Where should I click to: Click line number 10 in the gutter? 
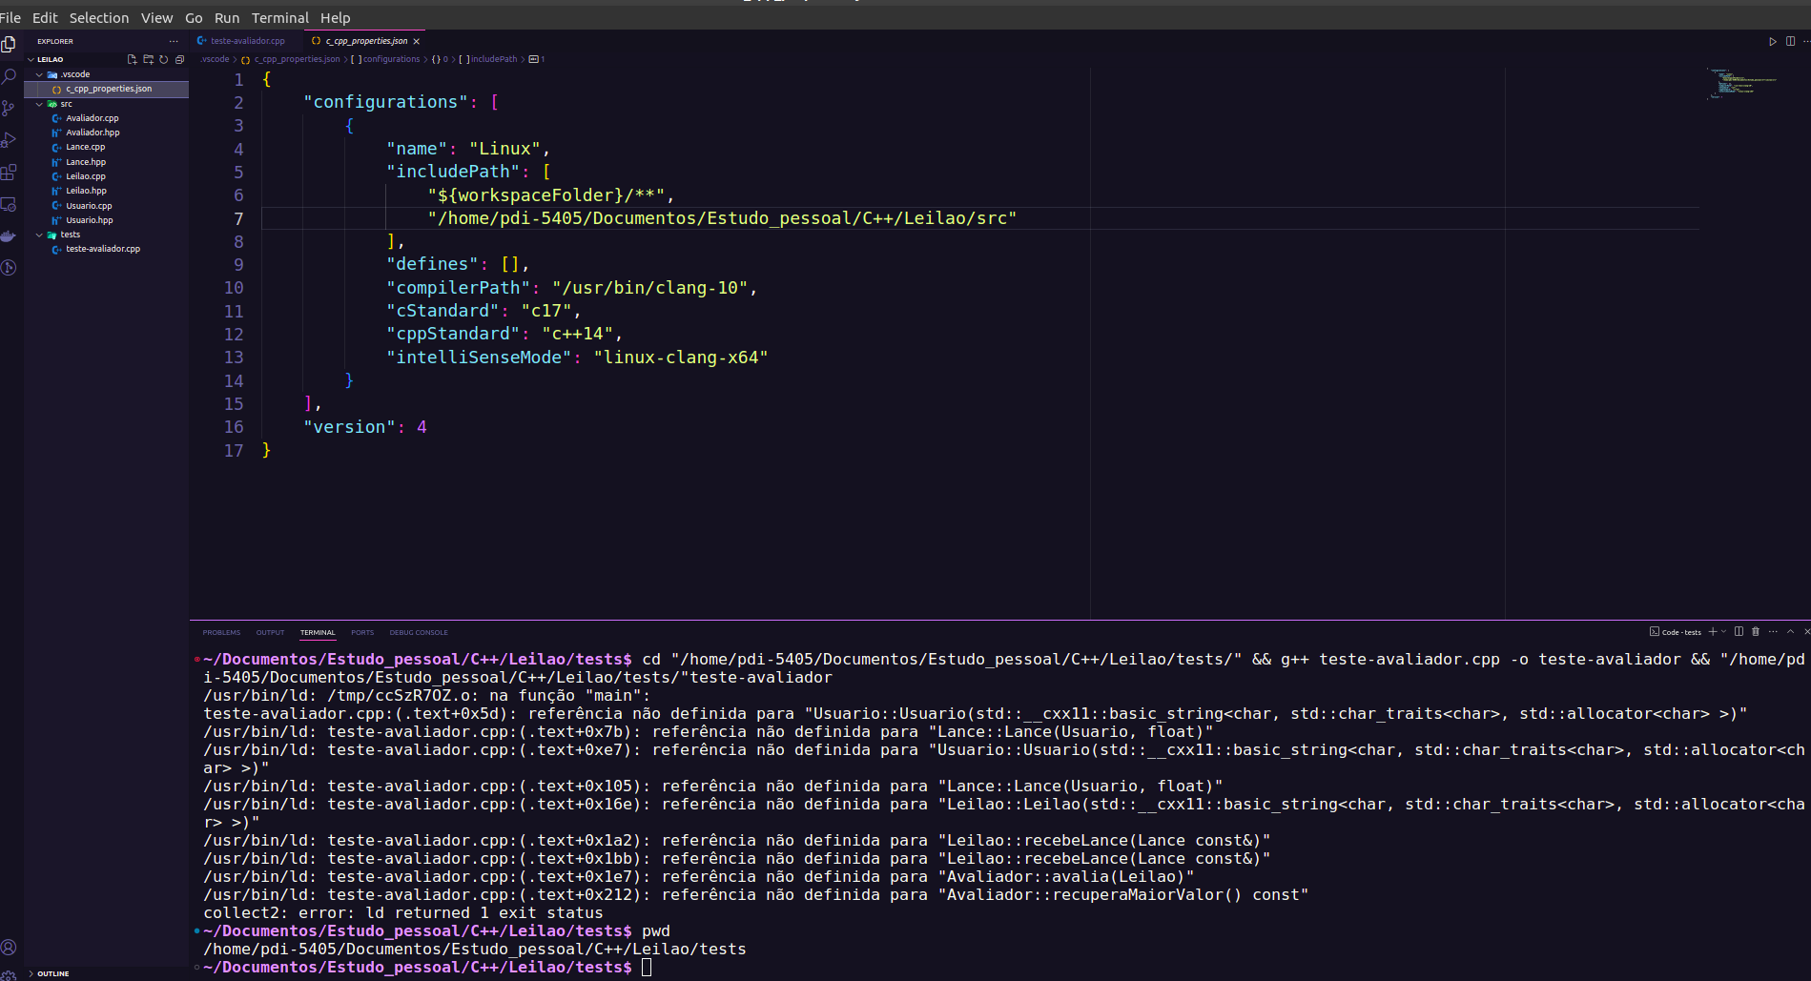(234, 288)
